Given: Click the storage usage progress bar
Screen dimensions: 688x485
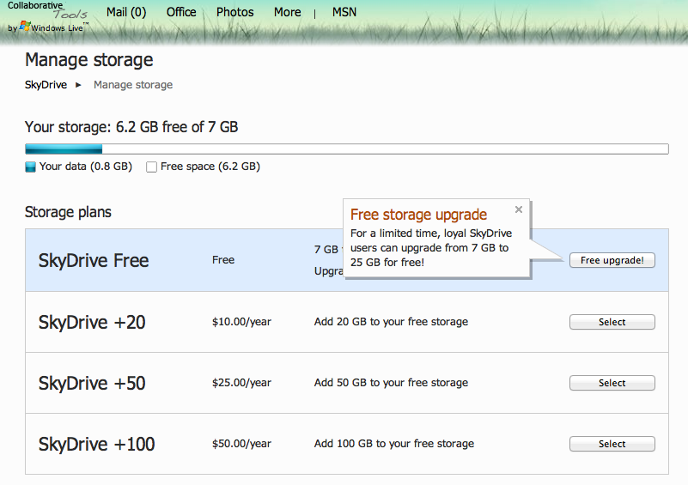Looking at the screenshot, I should pyautogui.click(x=347, y=149).
